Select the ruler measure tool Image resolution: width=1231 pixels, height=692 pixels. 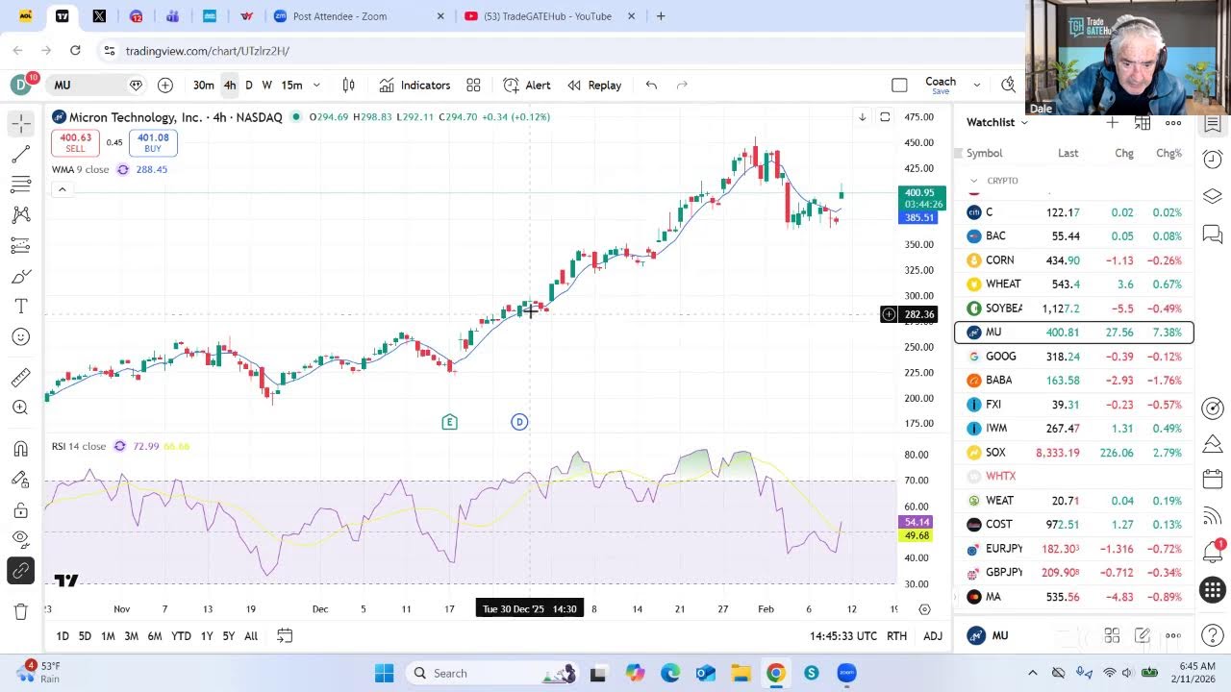(21, 377)
